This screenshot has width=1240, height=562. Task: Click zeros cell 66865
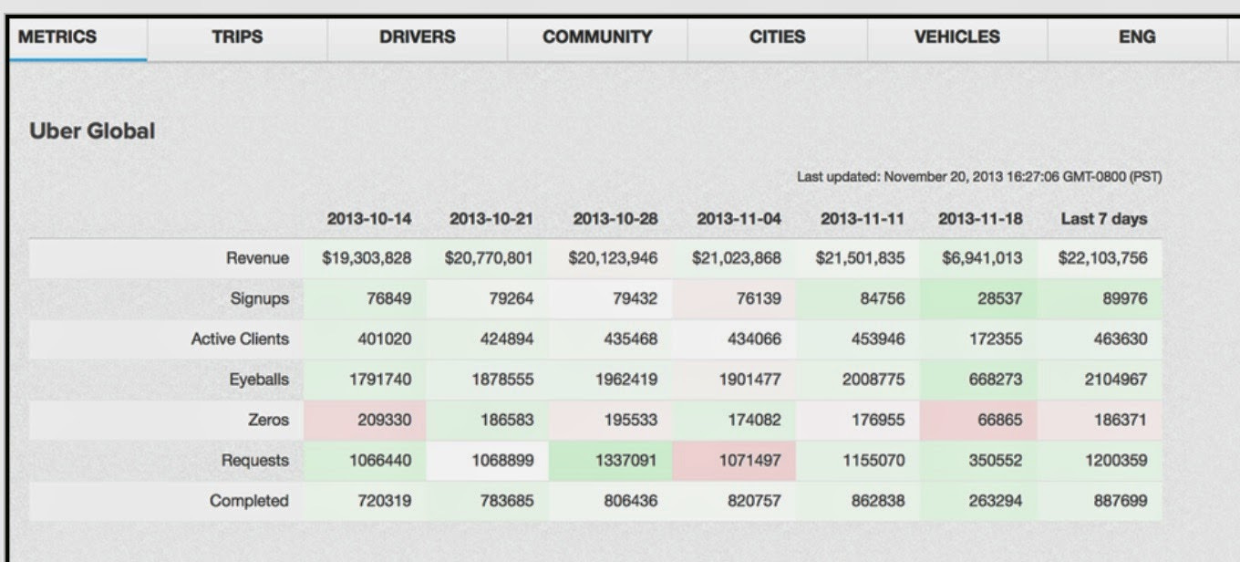click(978, 421)
